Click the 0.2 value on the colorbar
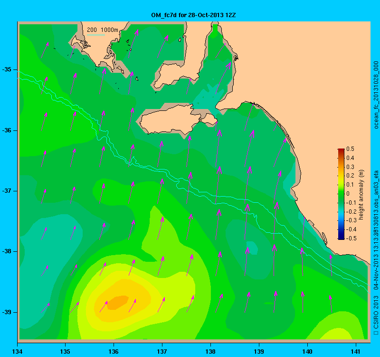 coord(350,176)
